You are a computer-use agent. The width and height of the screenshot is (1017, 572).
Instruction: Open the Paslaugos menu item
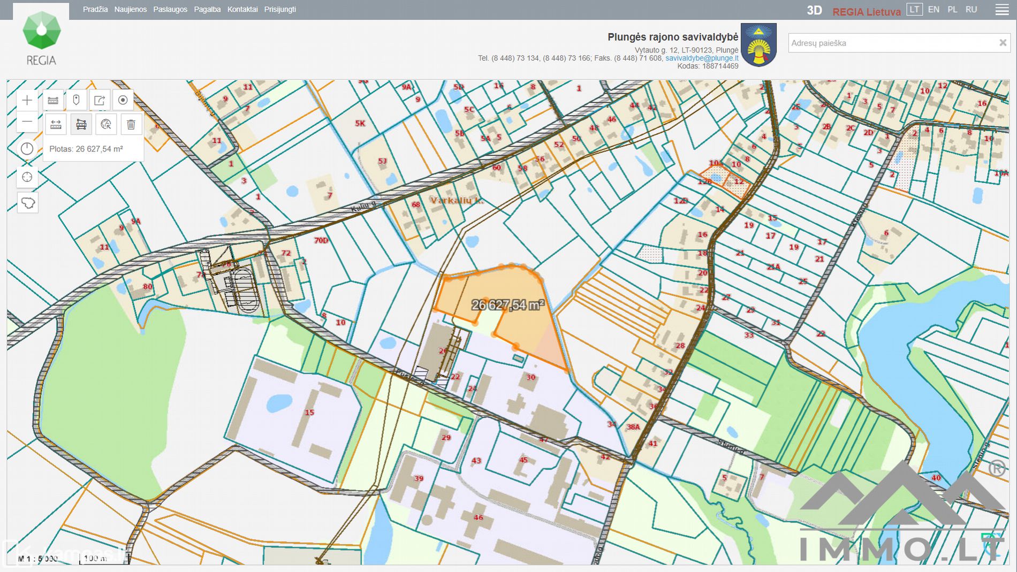point(170,10)
